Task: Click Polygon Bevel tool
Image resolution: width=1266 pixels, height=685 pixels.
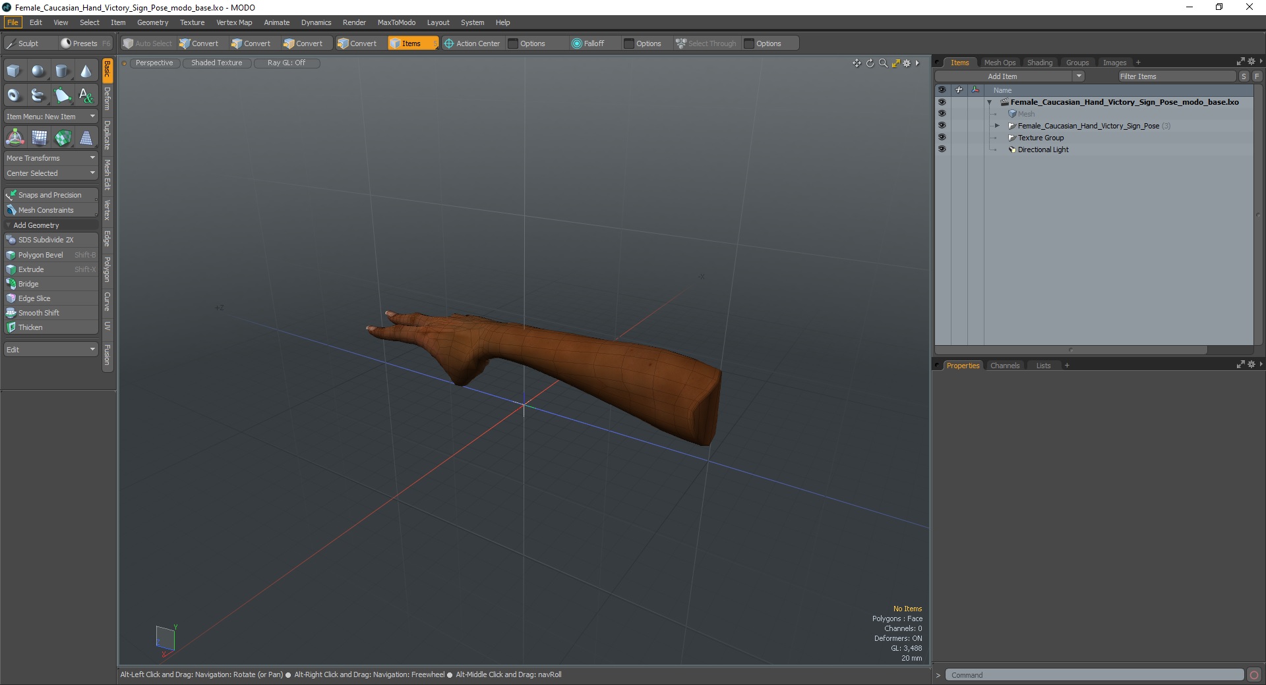Action: pyautogui.click(x=51, y=255)
